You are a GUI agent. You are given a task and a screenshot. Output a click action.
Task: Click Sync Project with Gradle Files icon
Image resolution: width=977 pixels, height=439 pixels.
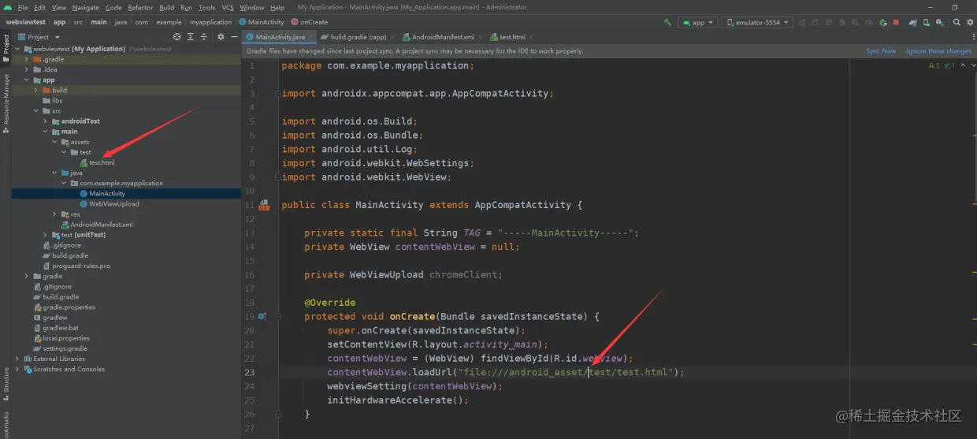913,22
